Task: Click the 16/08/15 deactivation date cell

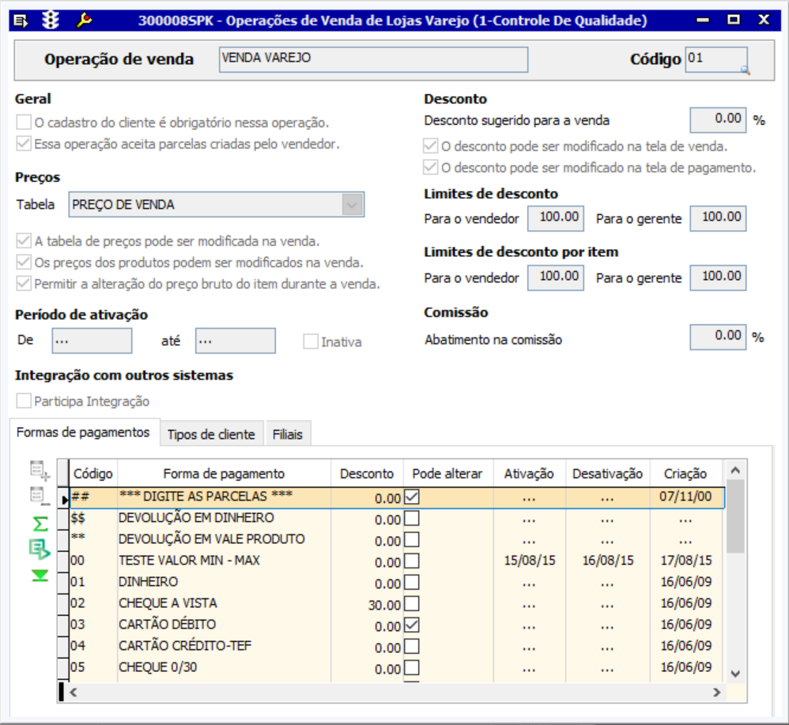Action: (x=608, y=561)
